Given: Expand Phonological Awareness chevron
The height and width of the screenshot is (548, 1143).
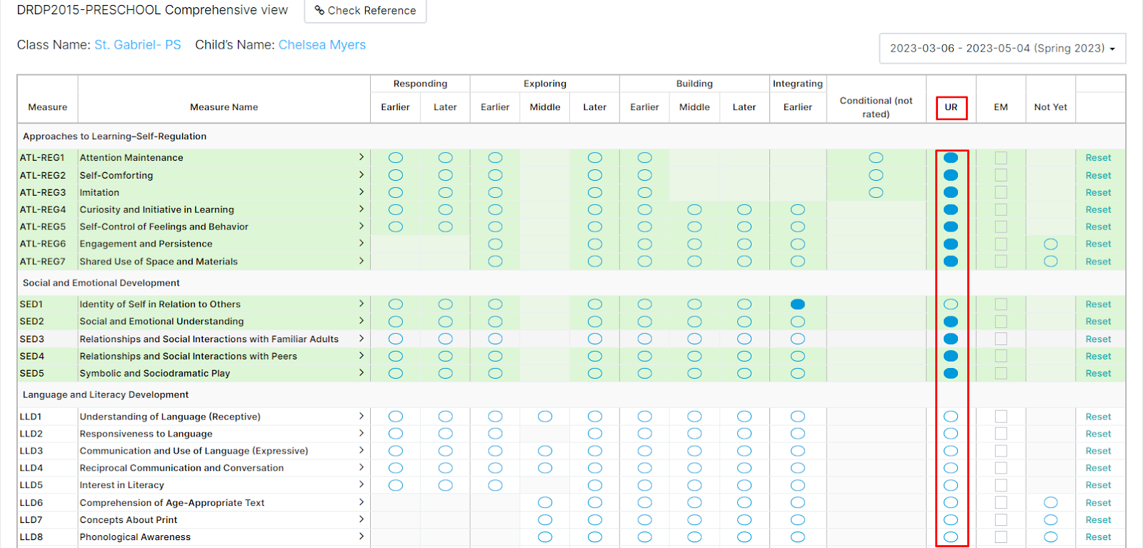Looking at the screenshot, I should (x=361, y=537).
